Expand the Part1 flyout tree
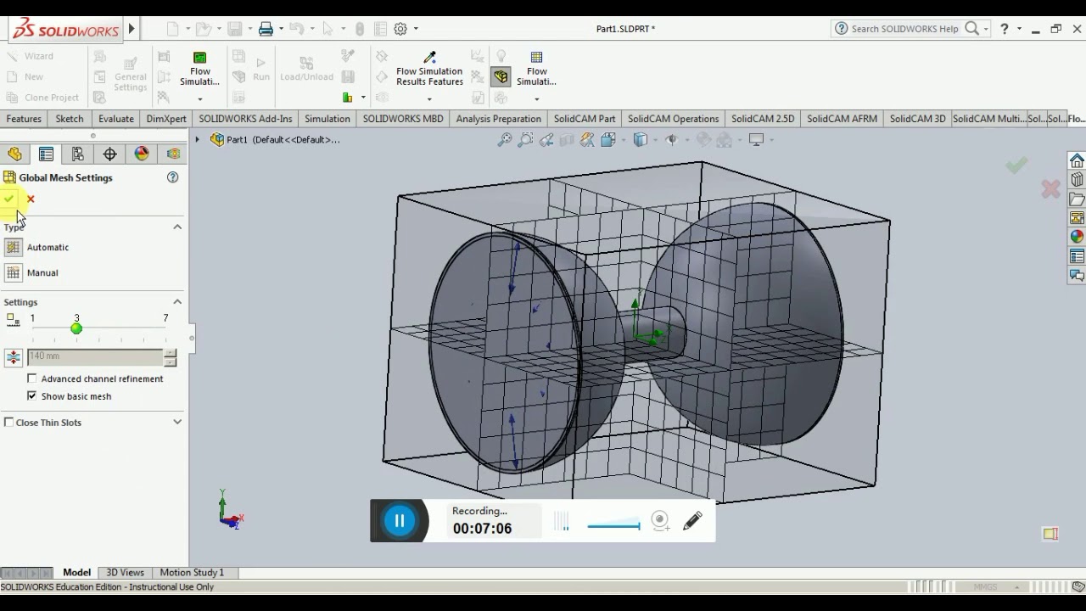The image size is (1086, 611). tap(198, 139)
